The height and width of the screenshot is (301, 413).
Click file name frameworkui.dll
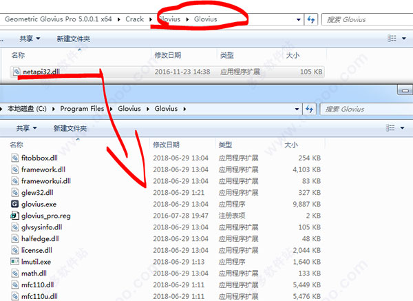pos(46,181)
